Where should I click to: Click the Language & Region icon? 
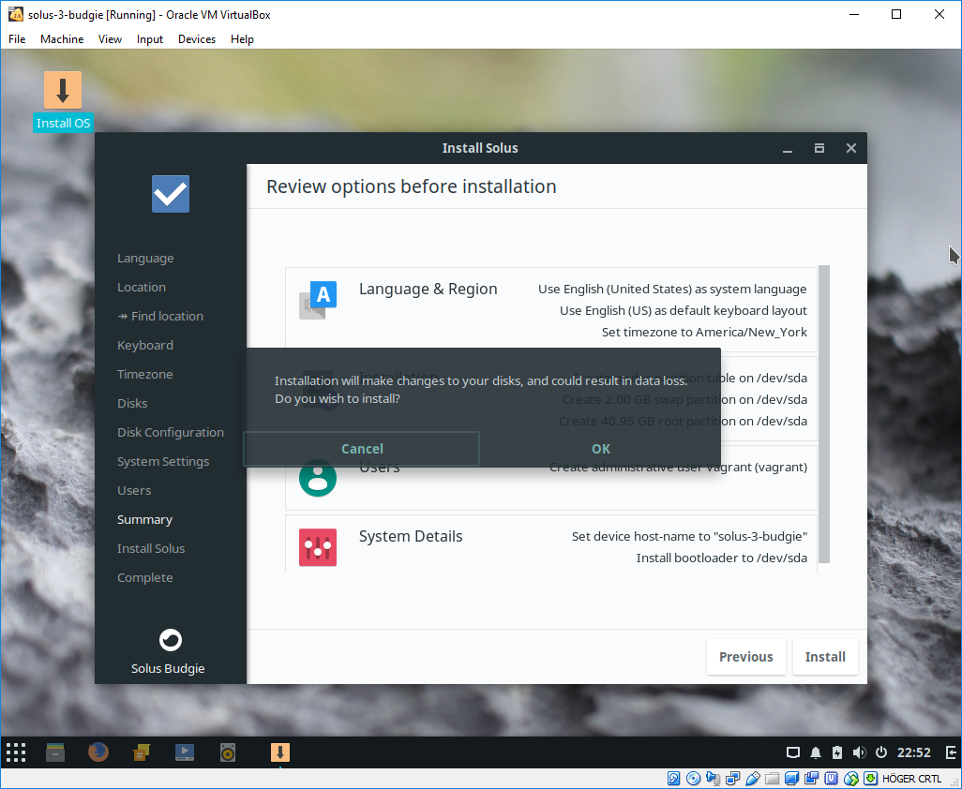318,300
